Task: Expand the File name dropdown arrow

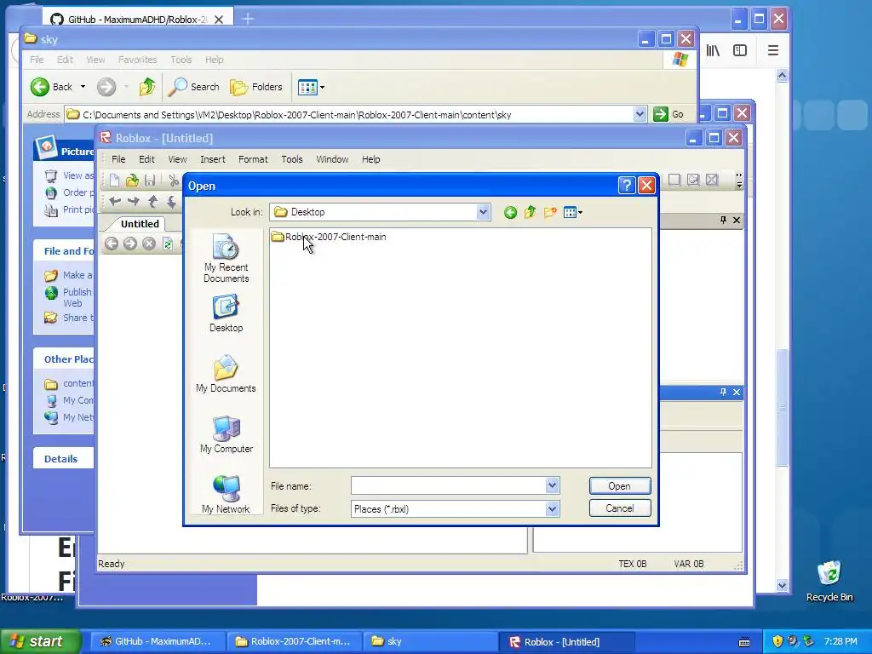Action: 552,485
